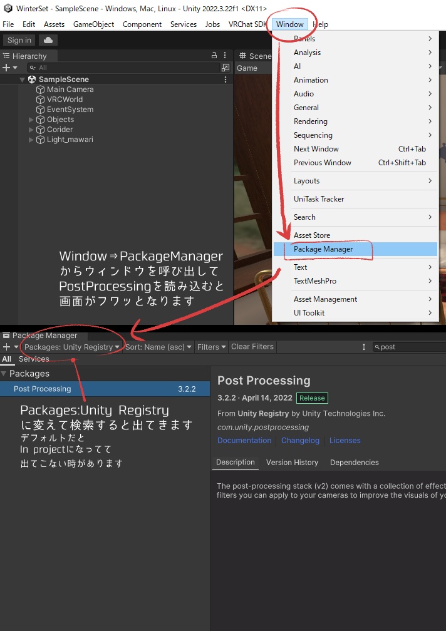Choose Next Window menu entry
The height and width of the screenshot is (631, 446).
tap(355, 149)
